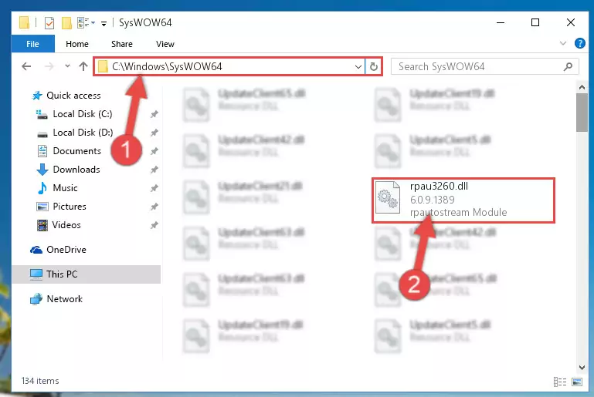This screenshot has height=397, width=594.
Task: Click the pin icon beside Music
Action: pyautogui.click(x=154, y=188)
